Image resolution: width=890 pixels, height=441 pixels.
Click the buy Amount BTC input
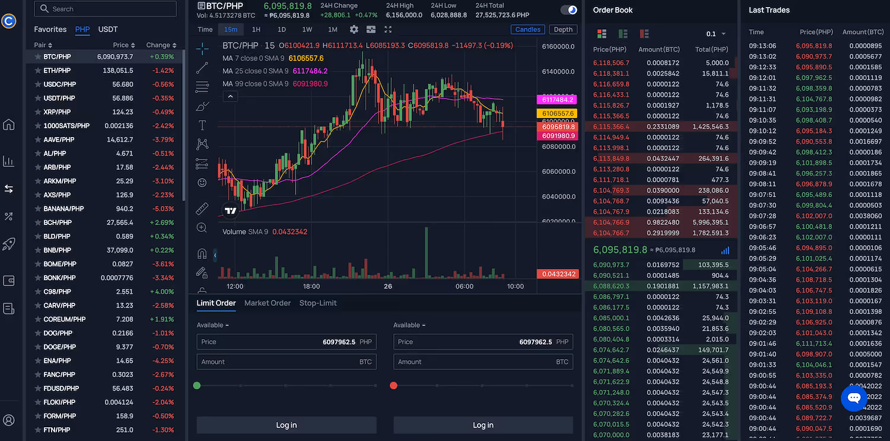point(287,361)
